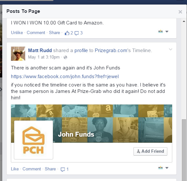The width and height of the screenshot is (187, 181).
Task: Open the comment bubble showing 3 comments
Action: (76, 33)
